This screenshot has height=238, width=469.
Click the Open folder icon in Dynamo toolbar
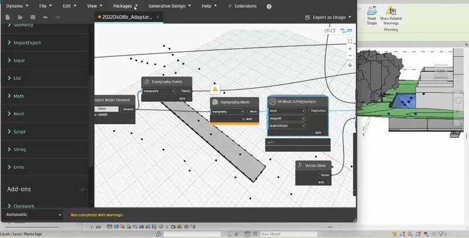(x=20, y=18)
